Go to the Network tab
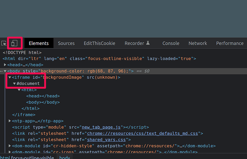 click(198, 43)
